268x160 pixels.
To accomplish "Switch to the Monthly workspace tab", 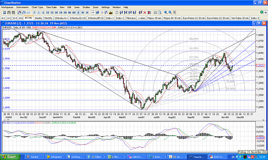I will pos(48,18).
